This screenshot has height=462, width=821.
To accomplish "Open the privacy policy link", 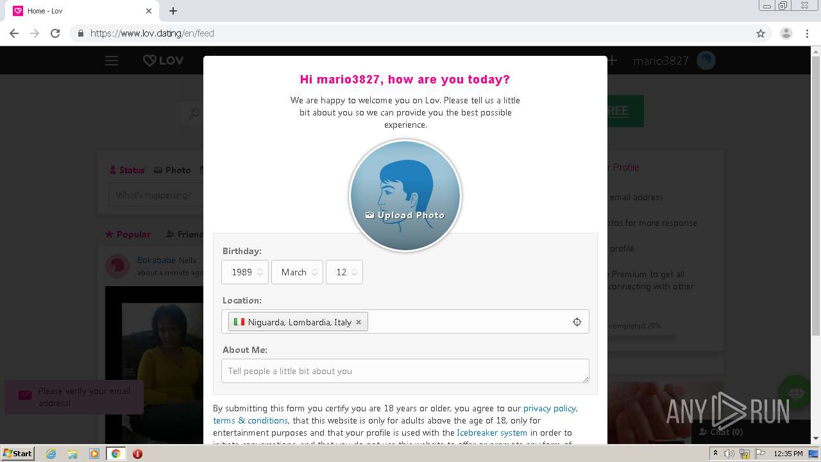I will (x=550, y=408).
